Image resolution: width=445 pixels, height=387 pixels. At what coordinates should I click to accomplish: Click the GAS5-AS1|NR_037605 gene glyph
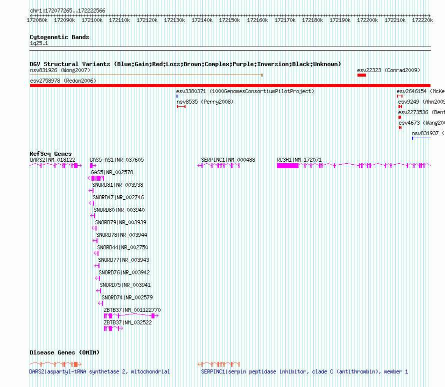coord(93,166)
